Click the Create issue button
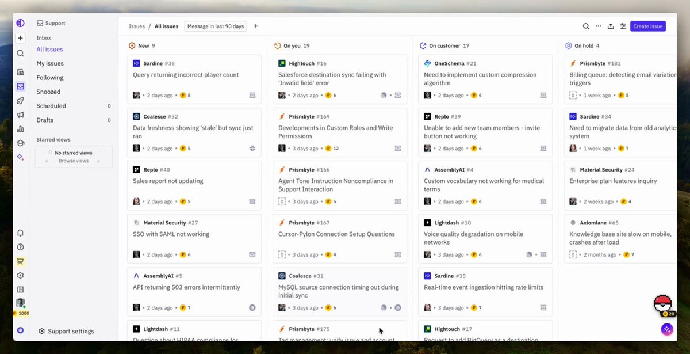Image resolution: width=690 pixels, height=354 pixels. coord(648,26)
